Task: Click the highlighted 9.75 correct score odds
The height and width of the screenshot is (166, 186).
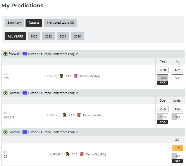Action: (177, 148)
